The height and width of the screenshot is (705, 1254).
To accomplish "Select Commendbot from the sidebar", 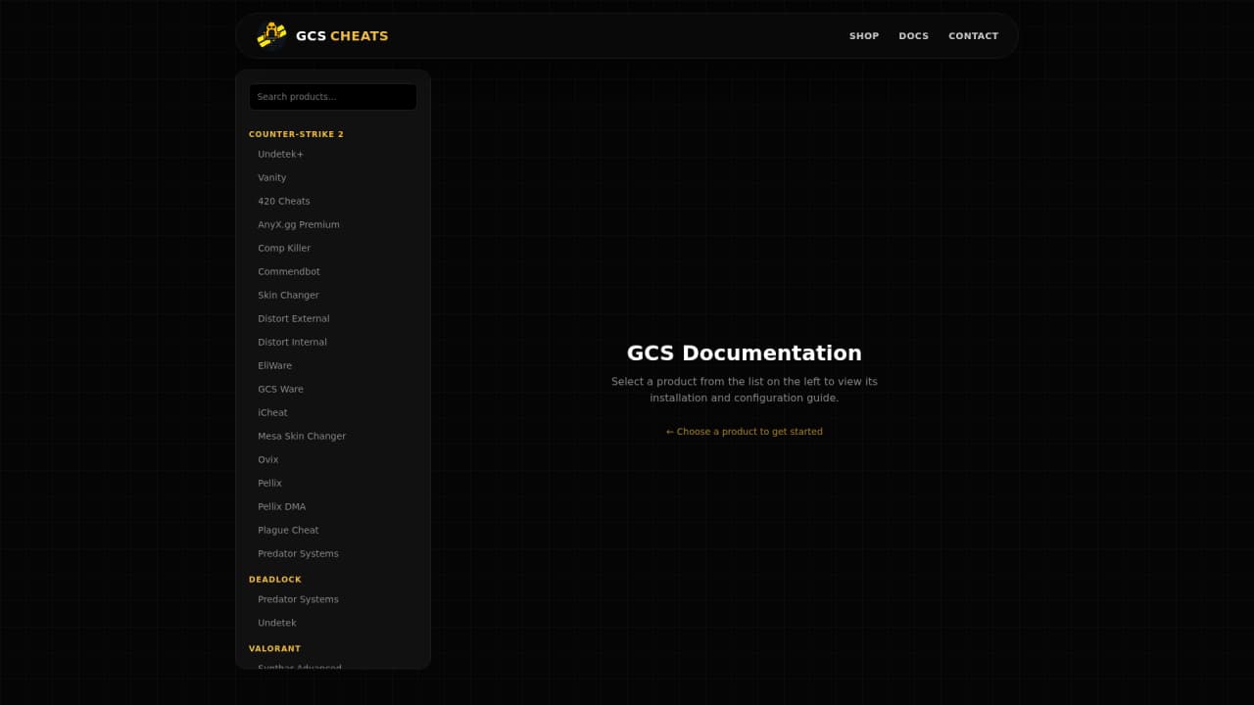I will coord(333,272).
